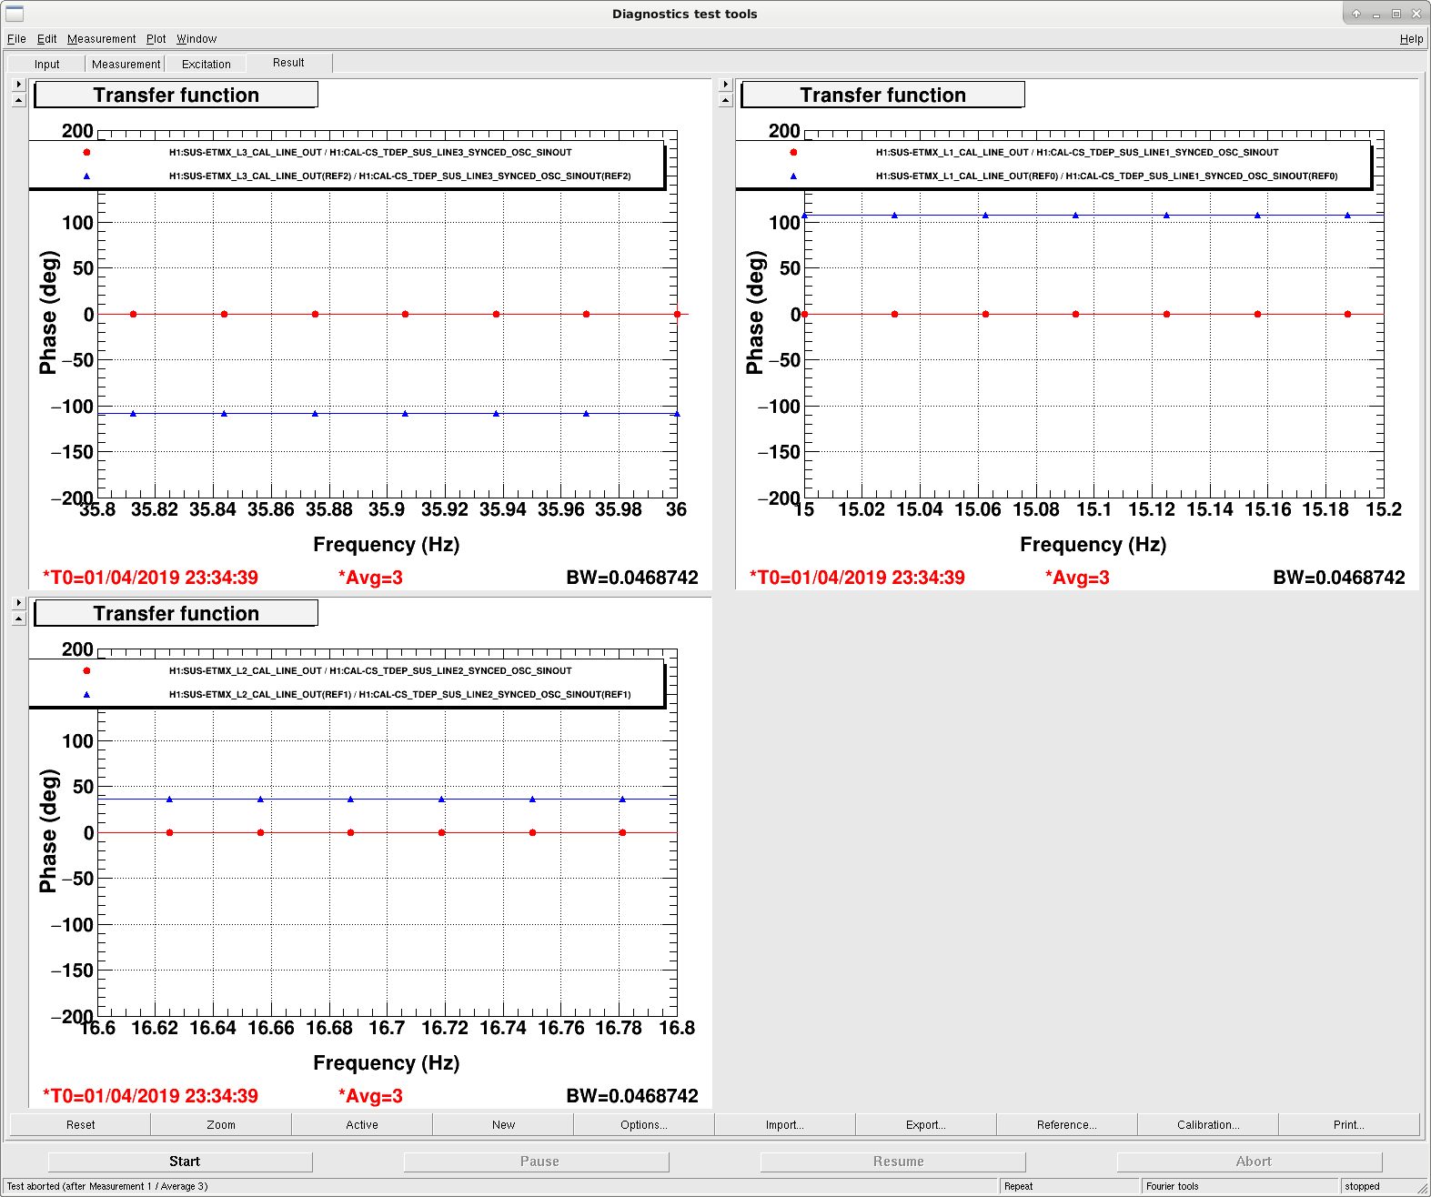This screenshot has width=1431, height=1197.
Task: Click the Import... button
Action: (785, 1125)
